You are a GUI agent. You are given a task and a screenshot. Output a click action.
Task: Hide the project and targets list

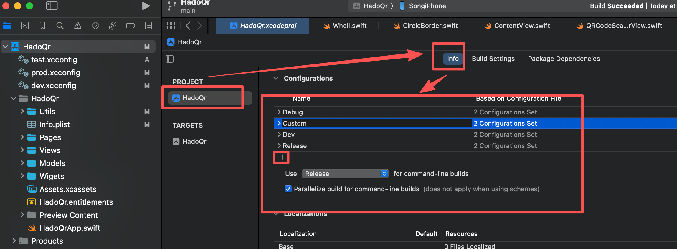click(170, 59)
